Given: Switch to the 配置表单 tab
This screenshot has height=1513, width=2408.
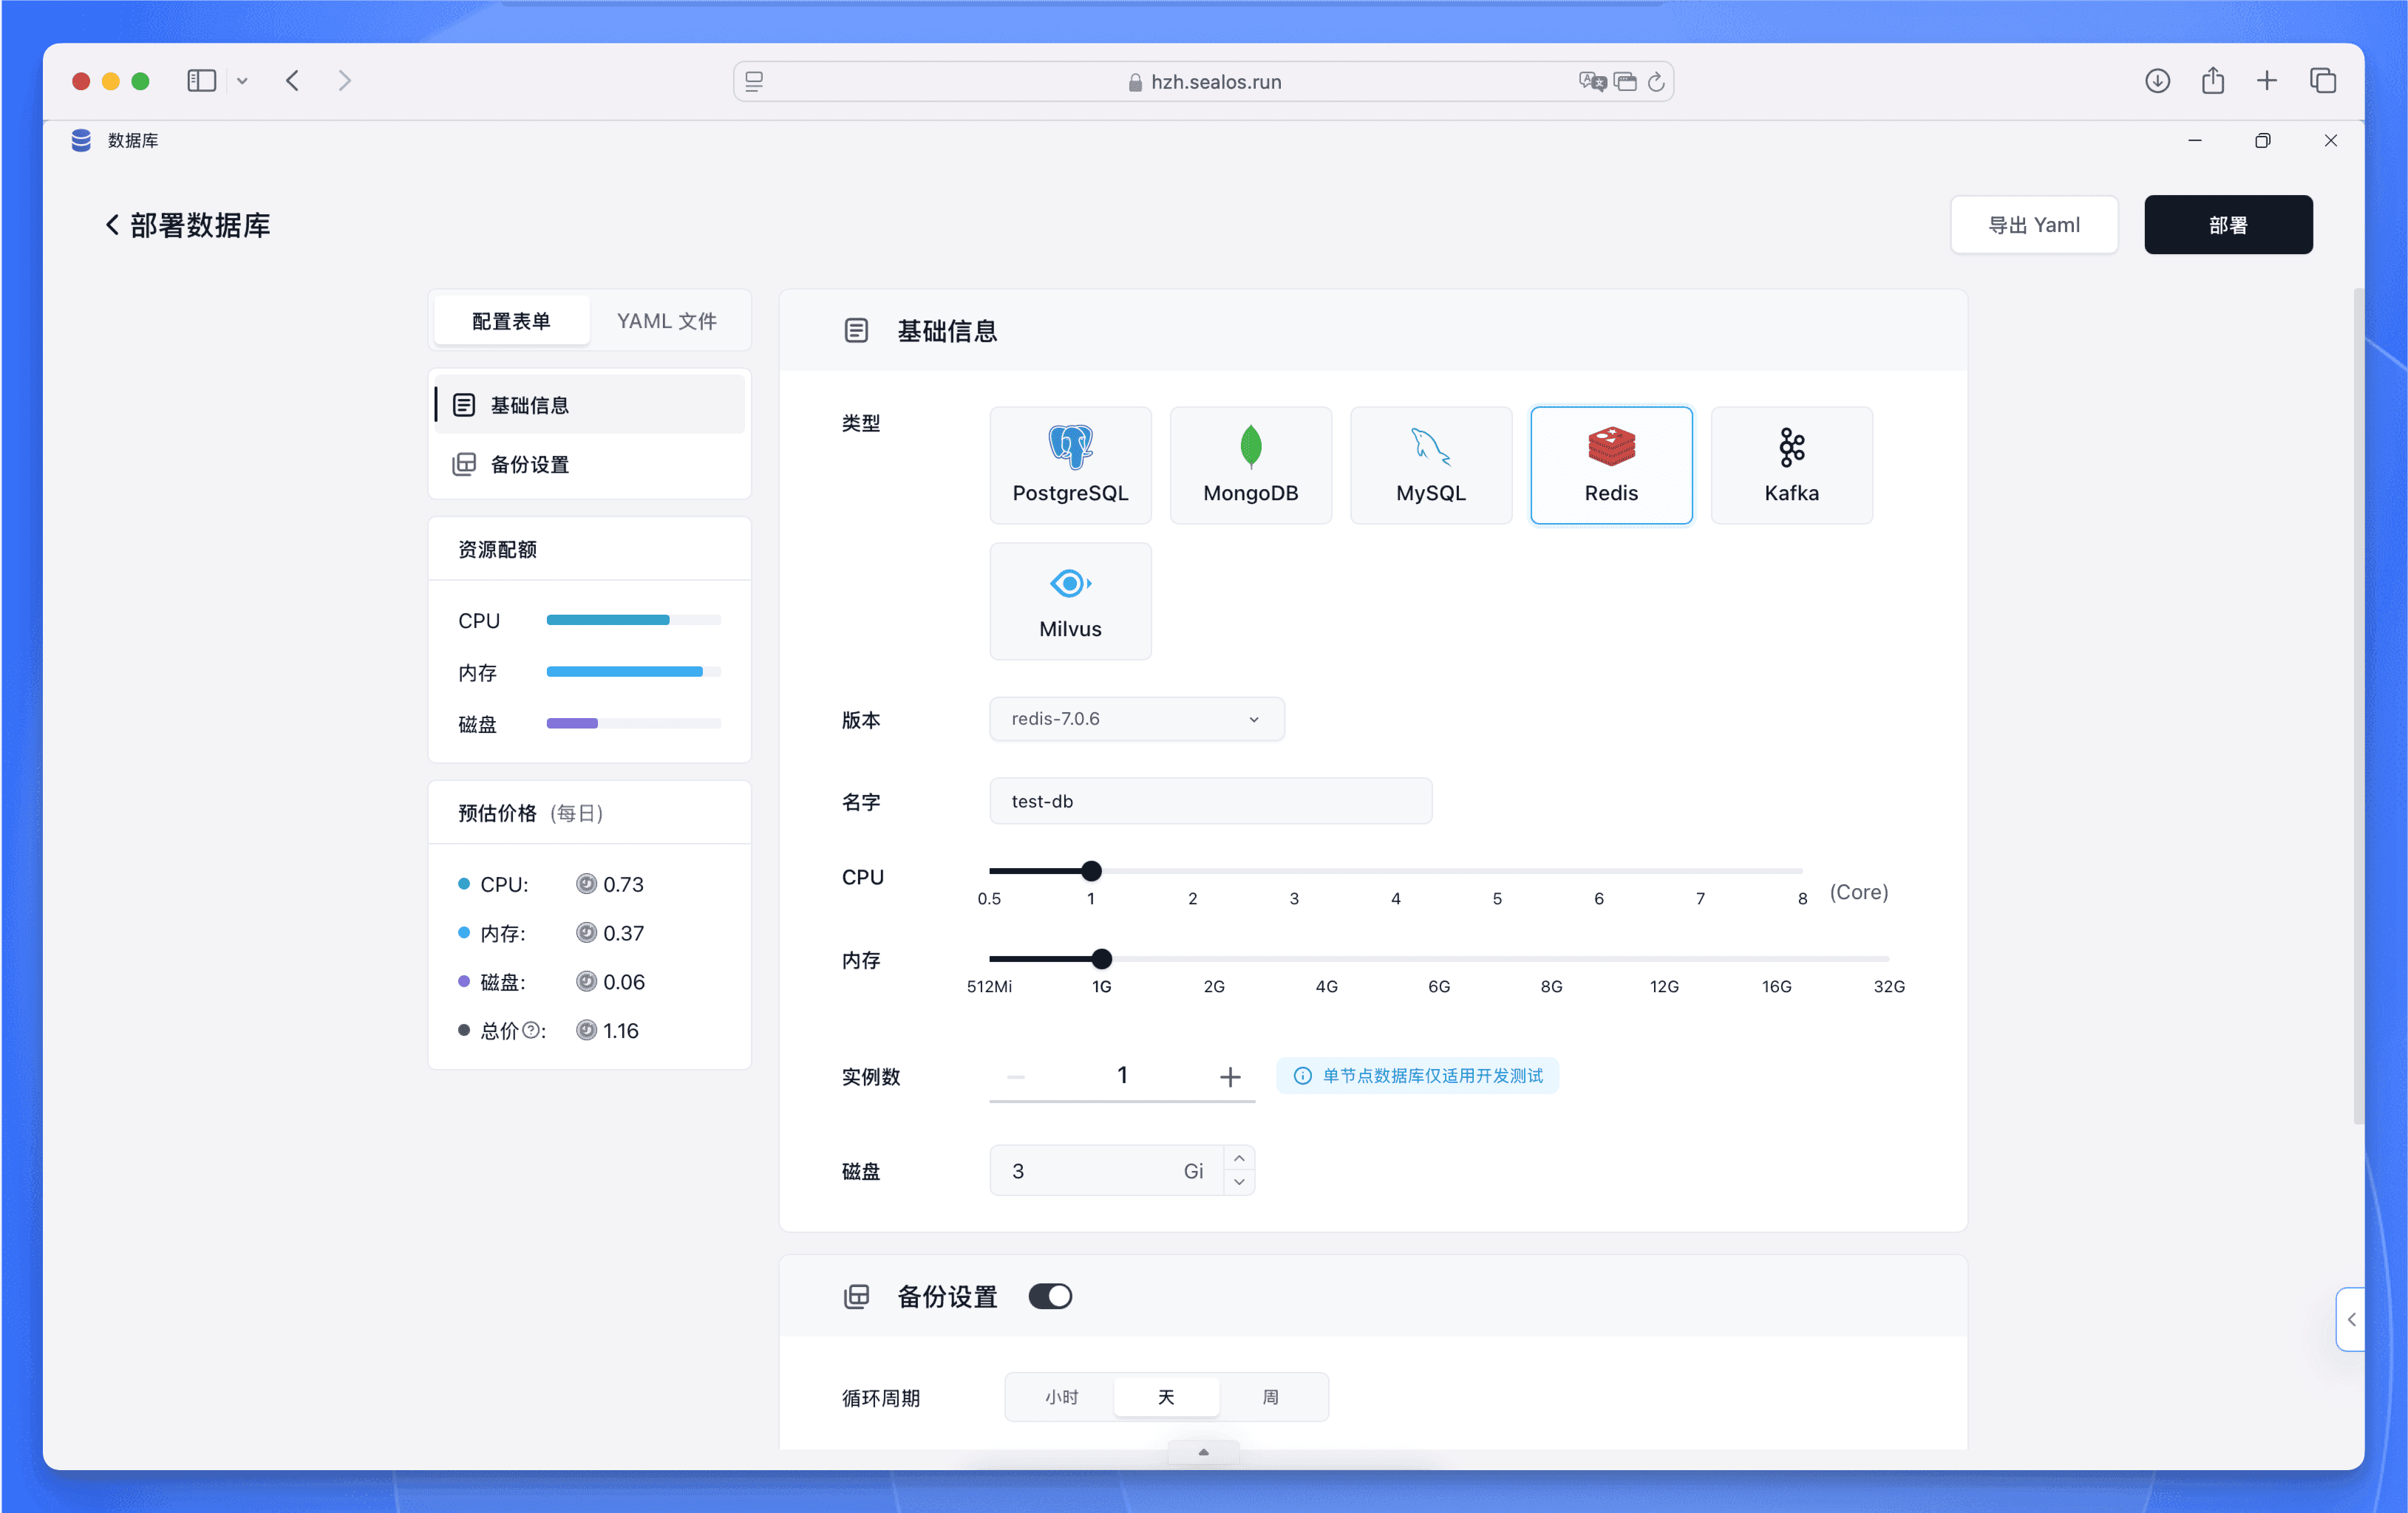Looking at the screenshot, I should 511,321.
